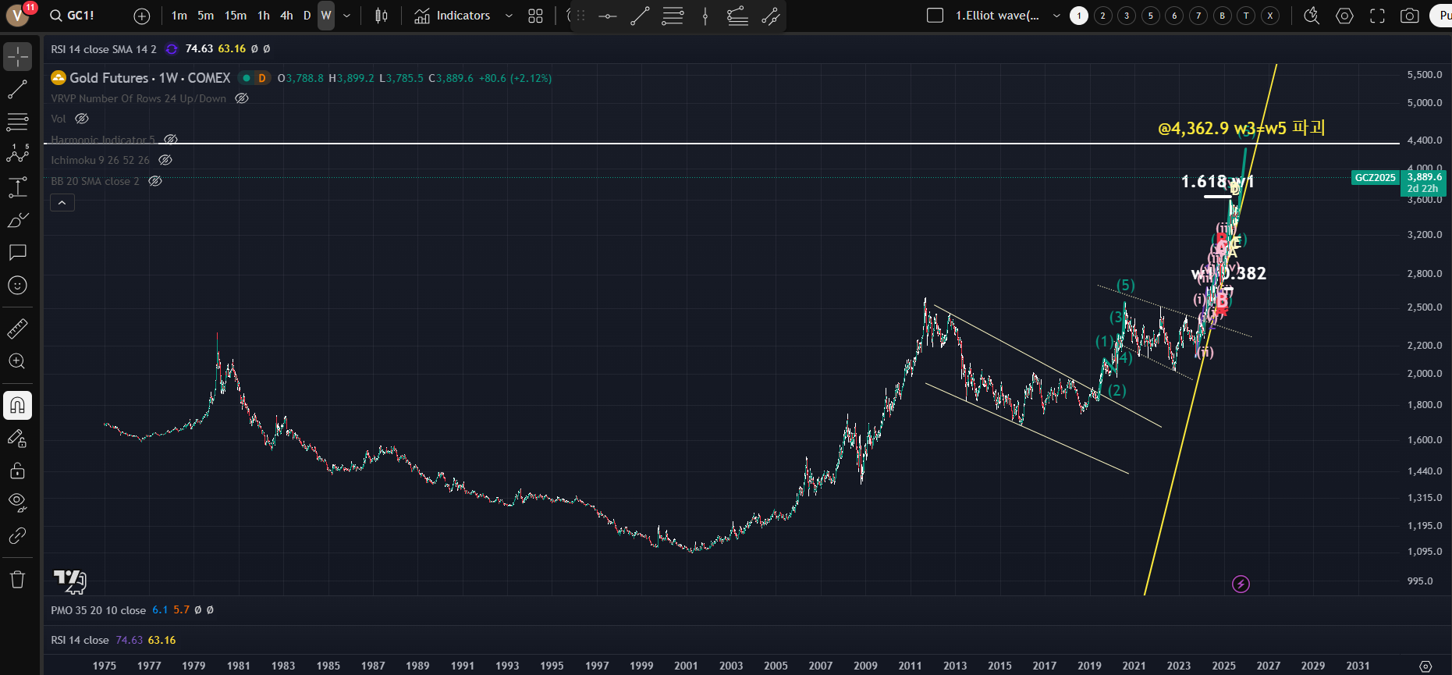
Task: Toggle visibility of VRVP indicator
Action: [x=242, y=98]
